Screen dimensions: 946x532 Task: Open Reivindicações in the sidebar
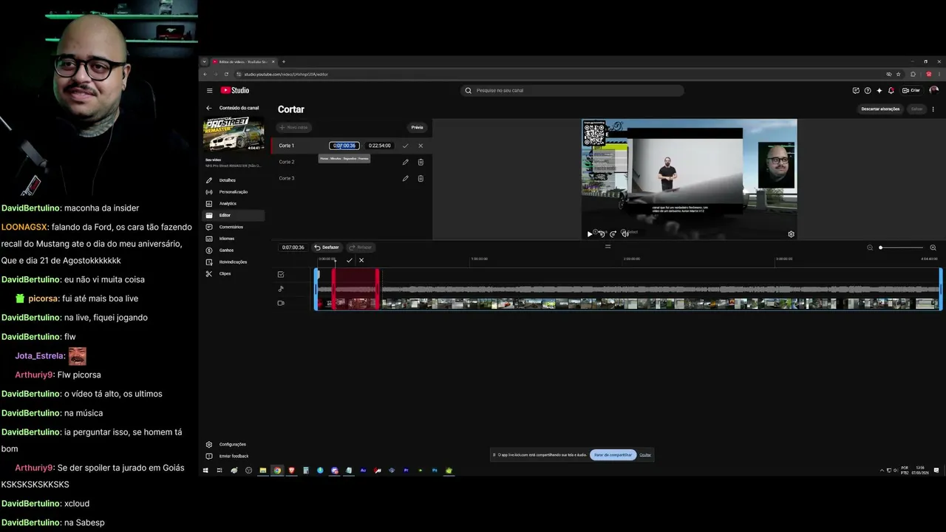click(233, 262)
